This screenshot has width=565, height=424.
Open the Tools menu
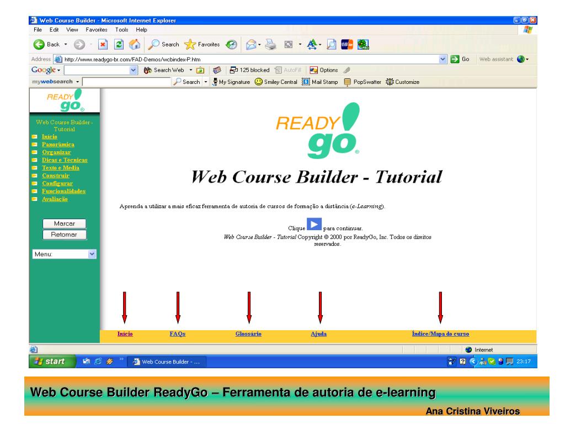(121, 30)
